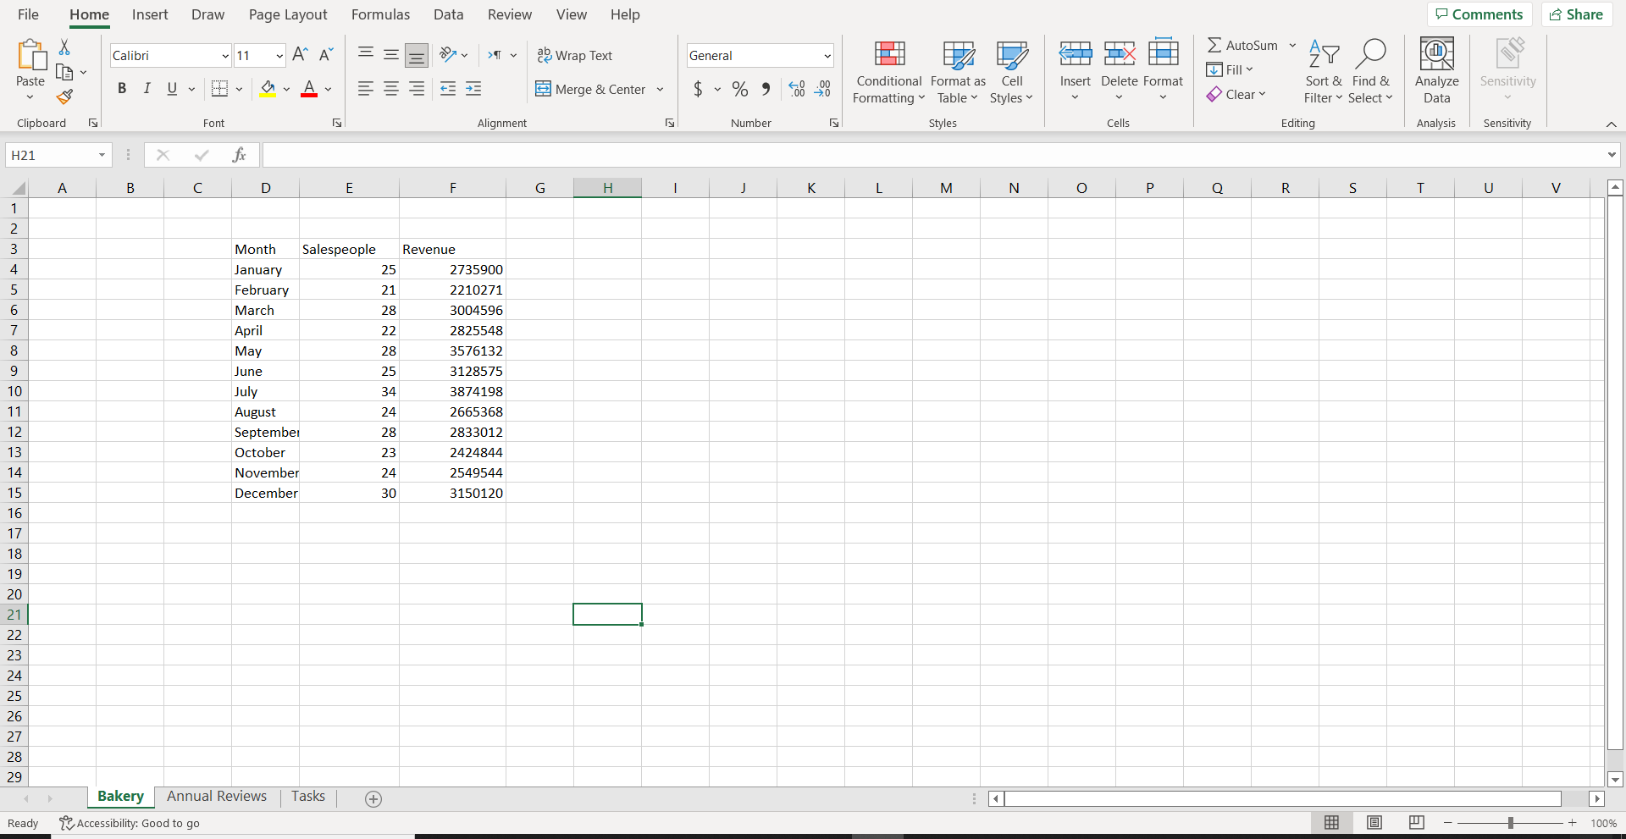This screenshot has width=1626, height=839.
Task: Adjust the zoom slider handle
Action: (x=1511, y=823)
